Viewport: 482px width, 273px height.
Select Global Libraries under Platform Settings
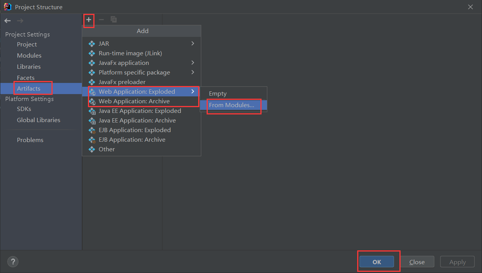point(38,120)
